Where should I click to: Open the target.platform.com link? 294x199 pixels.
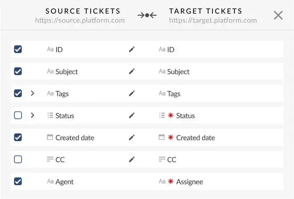point(213,20)
